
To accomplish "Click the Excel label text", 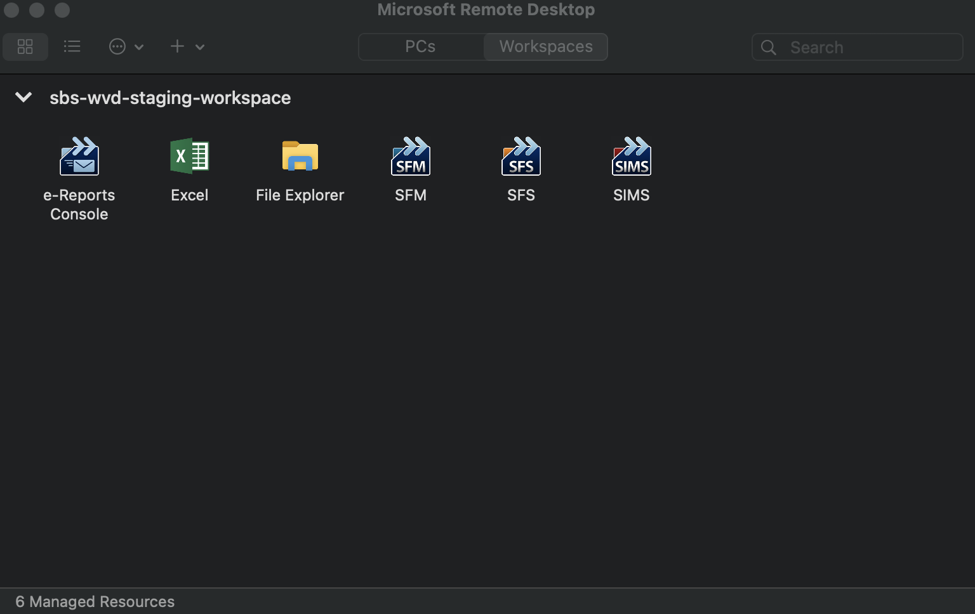I will tap(190, 195).
